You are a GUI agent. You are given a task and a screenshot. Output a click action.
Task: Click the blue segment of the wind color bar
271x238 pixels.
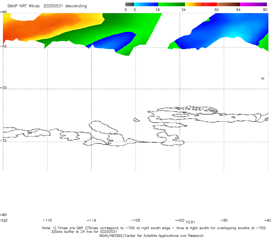coord(146,4)
